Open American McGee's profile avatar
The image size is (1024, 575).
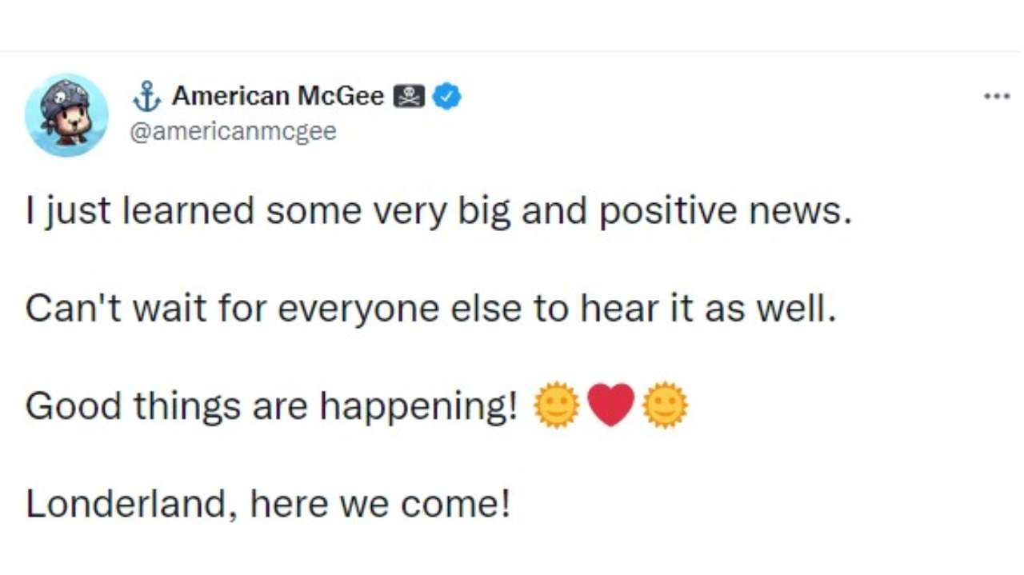point(66,115)
